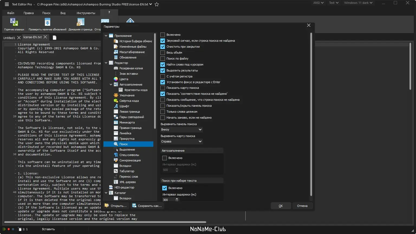Image resolution: width=416 pixels, height=234 pixels.
Task: Open the Выровнять панель поиска dropdown (Внизу)
Action: [x=181, y=129]
